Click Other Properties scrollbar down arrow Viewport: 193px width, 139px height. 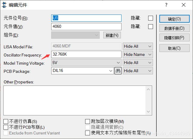tap(148, 112)
